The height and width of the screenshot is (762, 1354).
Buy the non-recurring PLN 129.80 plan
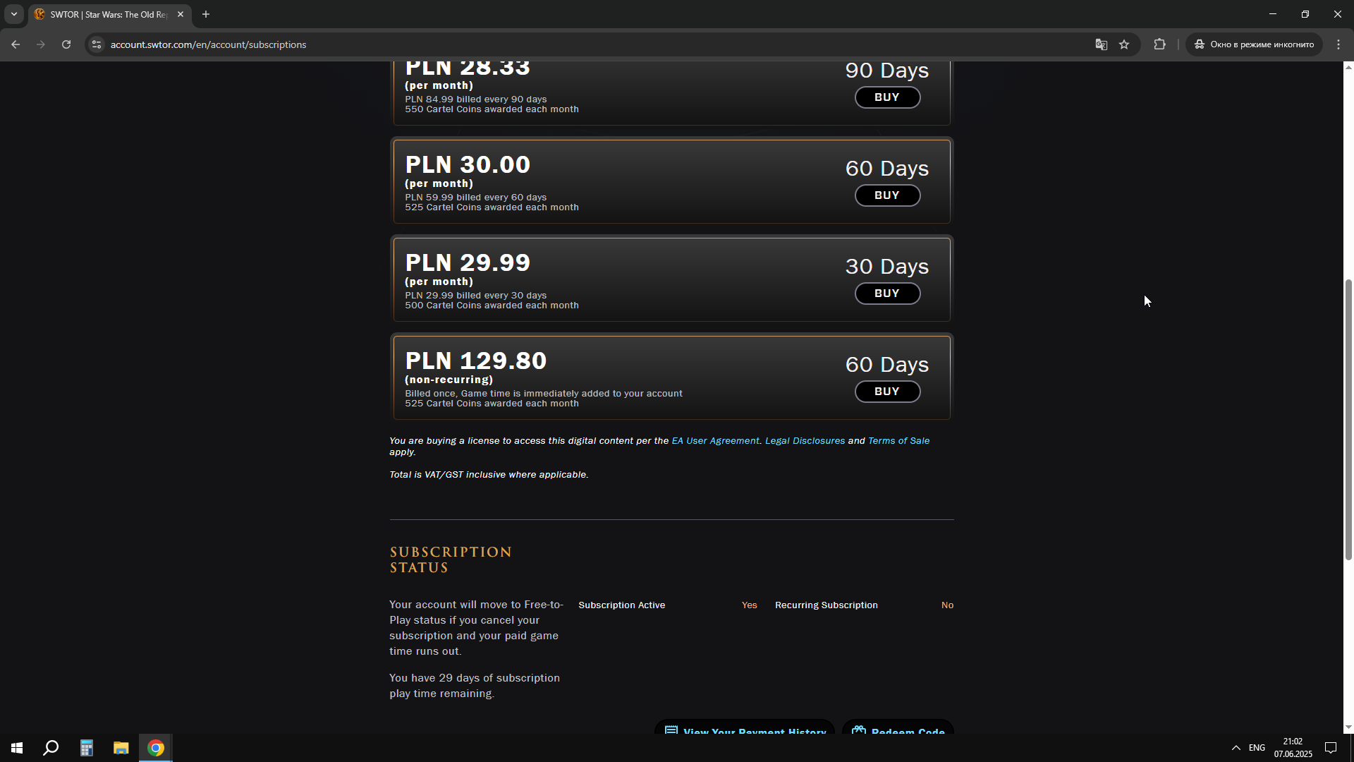(887, 392)
